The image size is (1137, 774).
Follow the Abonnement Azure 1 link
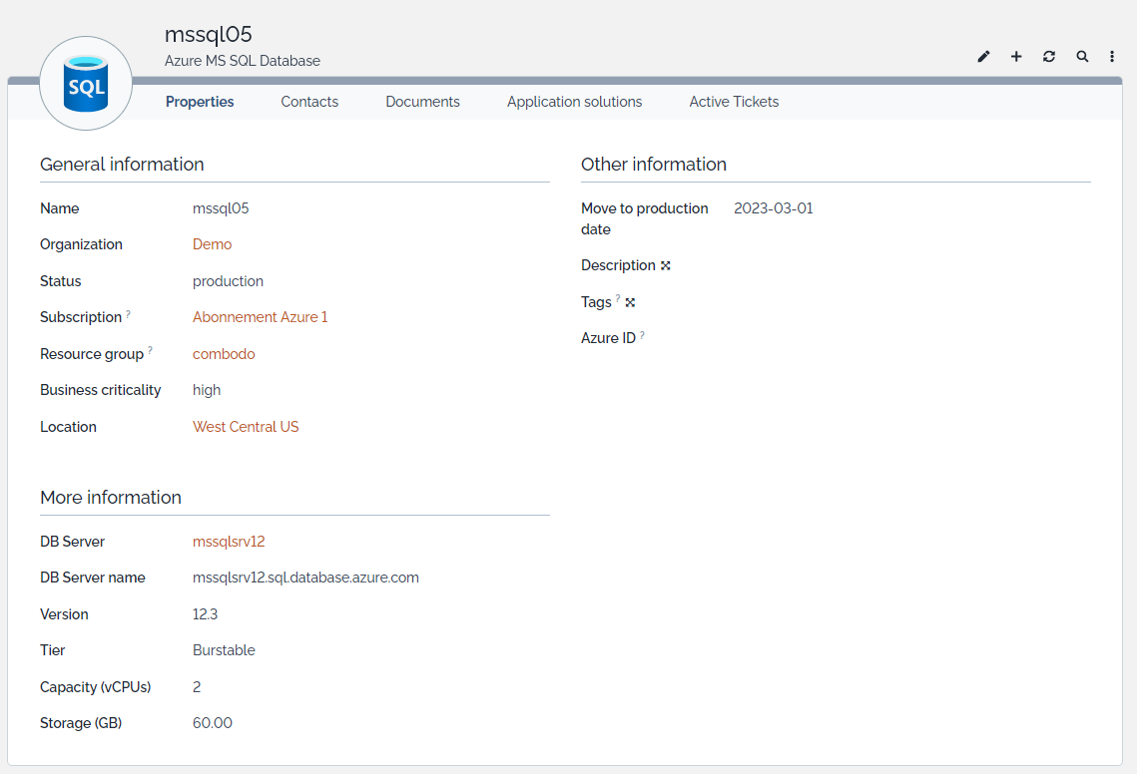pyautogui.click(x=260, y=317)
